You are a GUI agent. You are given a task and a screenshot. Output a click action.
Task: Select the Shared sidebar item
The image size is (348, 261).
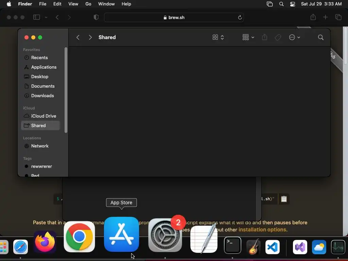tap(41, 126)
